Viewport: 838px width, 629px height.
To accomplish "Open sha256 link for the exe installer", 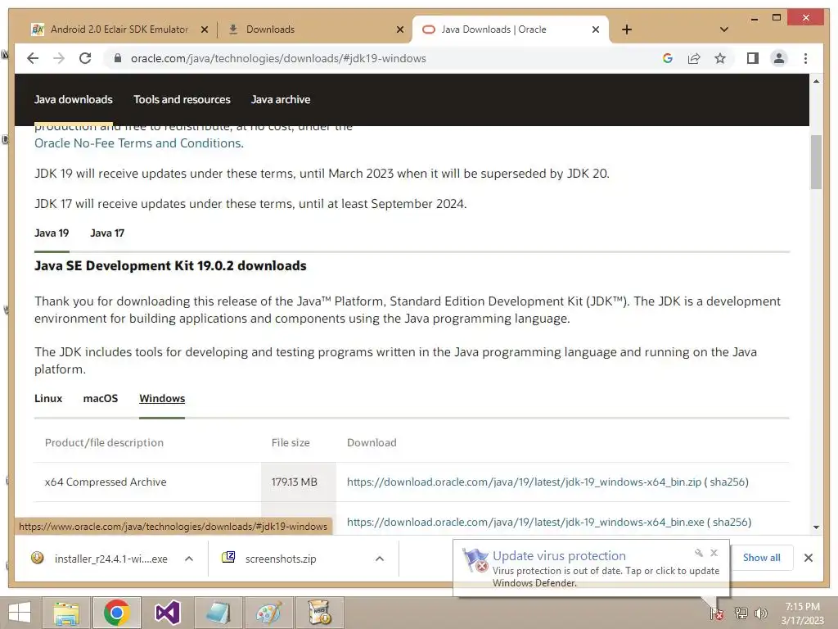I will click(x=730, y=522).
